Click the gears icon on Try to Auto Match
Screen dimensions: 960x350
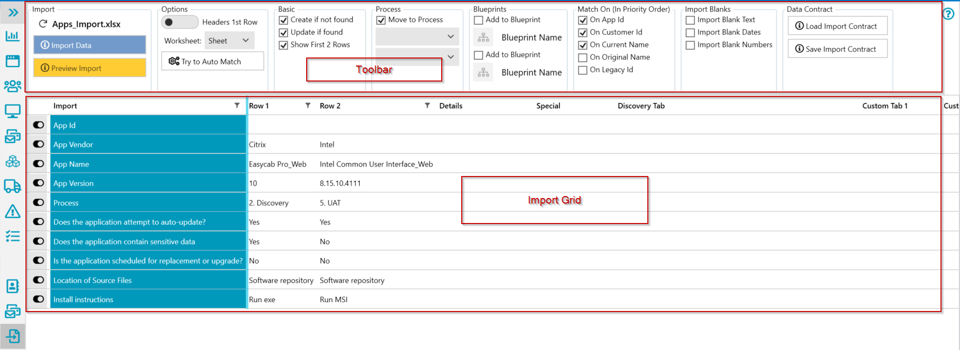(x=174, y=61)
